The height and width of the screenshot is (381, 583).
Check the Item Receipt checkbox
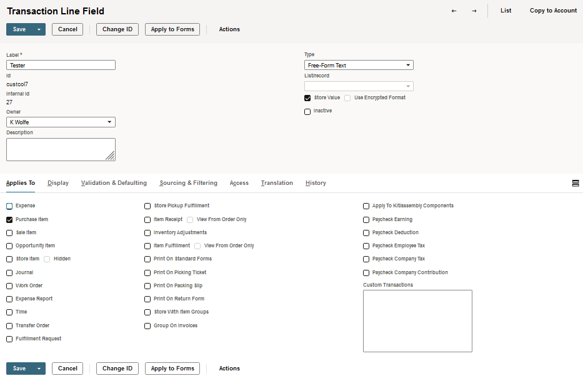point(147,220)
